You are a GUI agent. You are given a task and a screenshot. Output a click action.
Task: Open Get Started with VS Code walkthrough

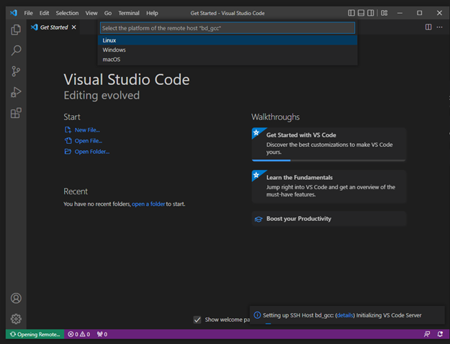[329, 145]
